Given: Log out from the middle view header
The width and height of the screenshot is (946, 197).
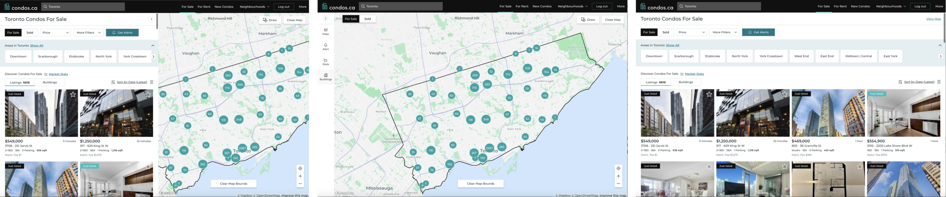Looking at the screenshot, I should pos(602,6).
